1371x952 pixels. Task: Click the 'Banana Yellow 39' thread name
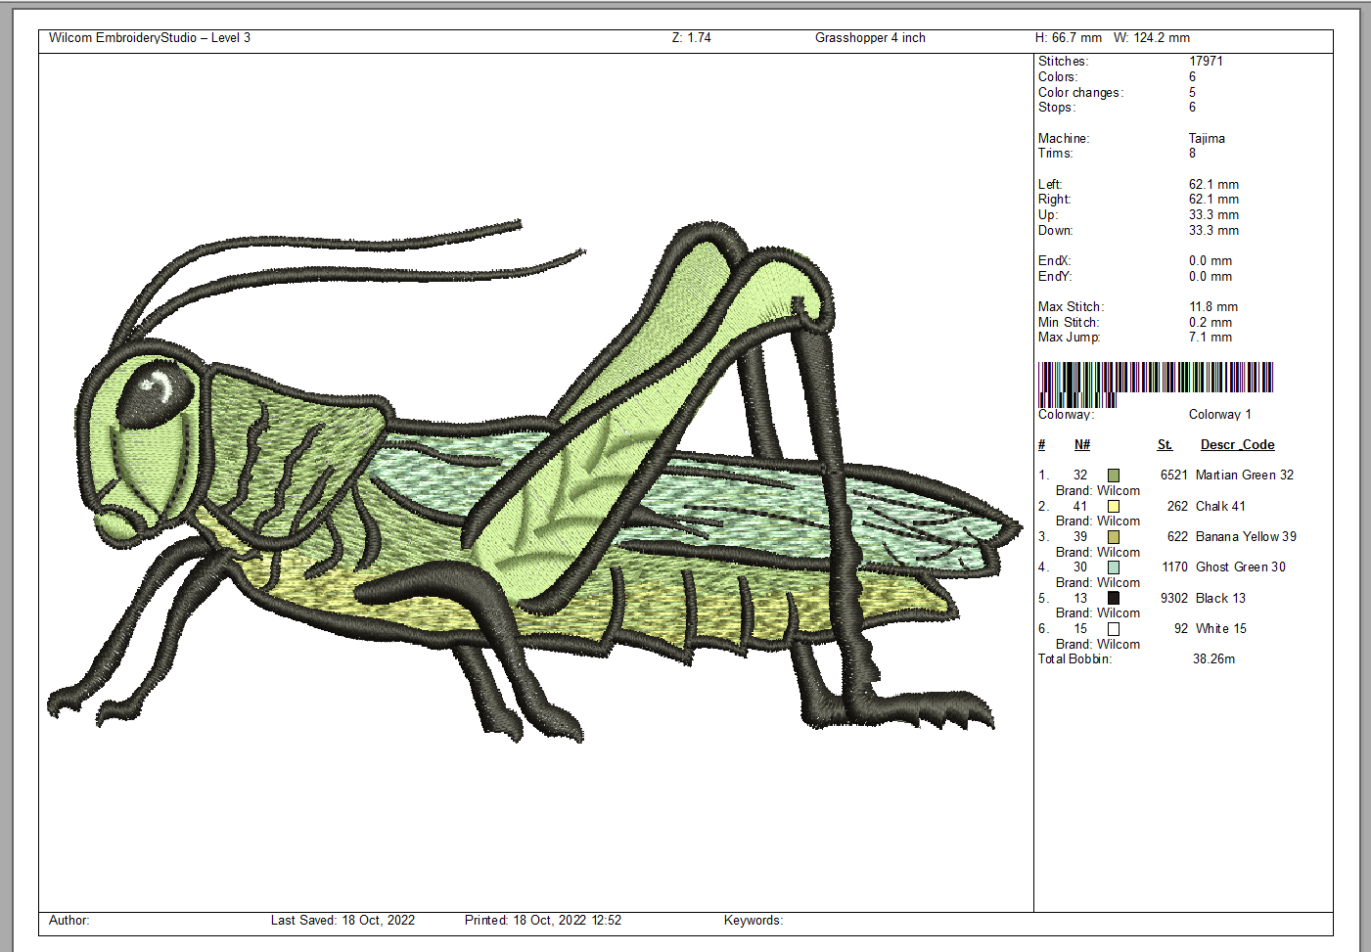pyautogui.click(x=1246, y=537)
